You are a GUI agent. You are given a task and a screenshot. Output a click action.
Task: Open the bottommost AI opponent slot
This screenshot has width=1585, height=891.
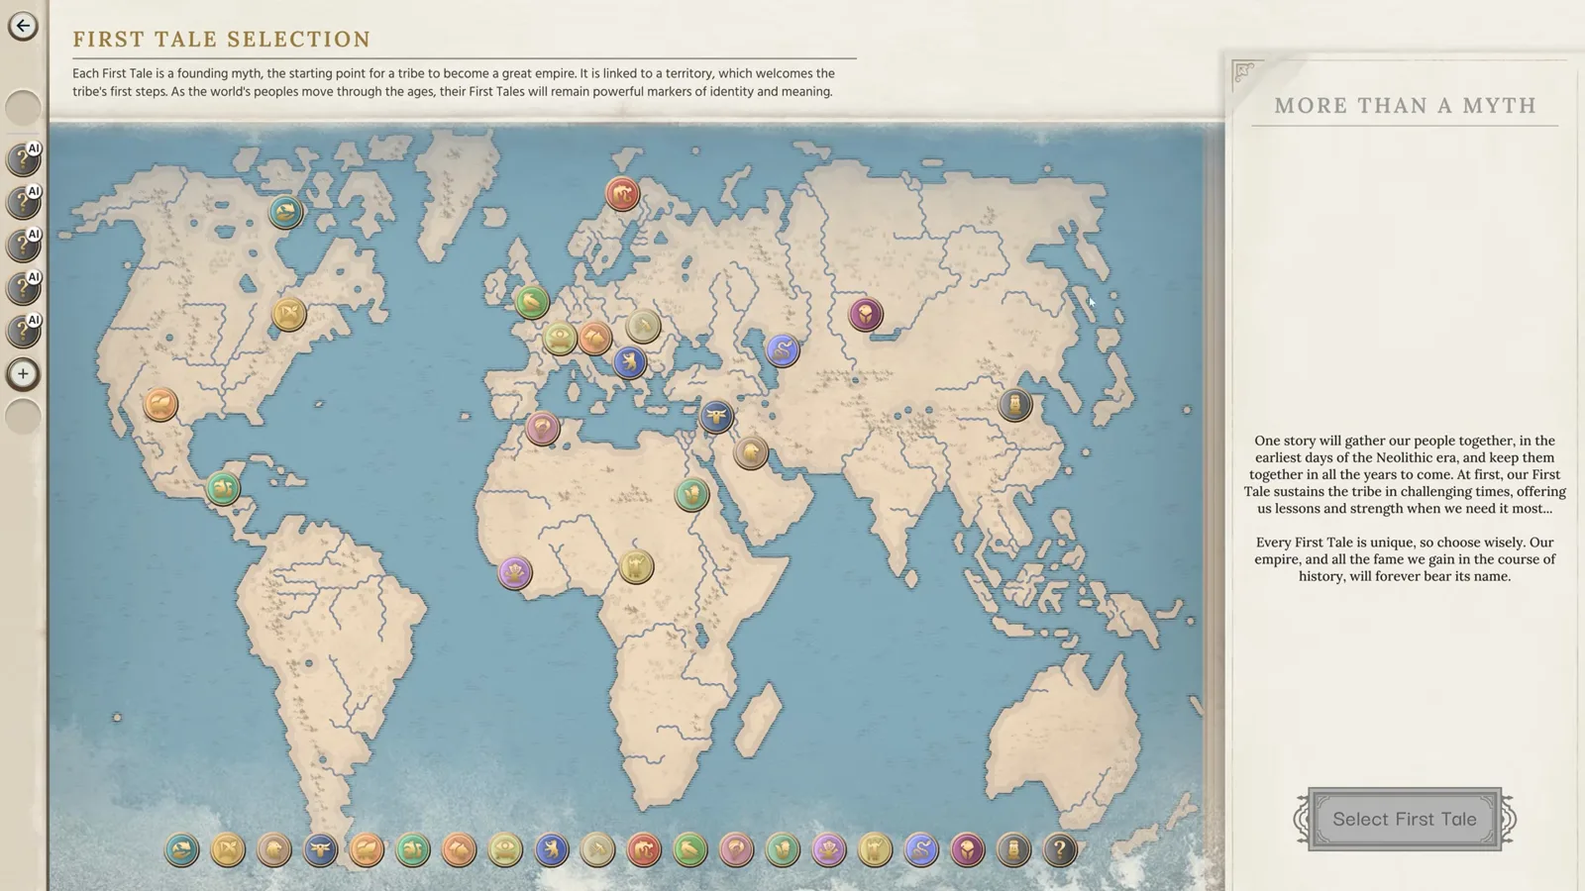[x=23, y=331]
